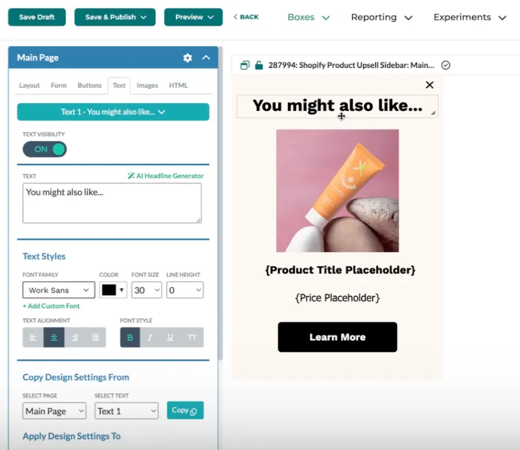Open the black text color swatch
This screenshot has width=520, height=450.
click(x=113, y=290)
